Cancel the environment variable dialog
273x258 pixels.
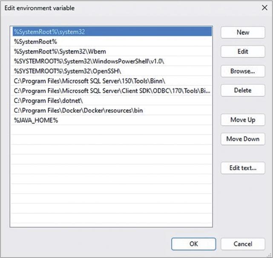tap(243, 244)
